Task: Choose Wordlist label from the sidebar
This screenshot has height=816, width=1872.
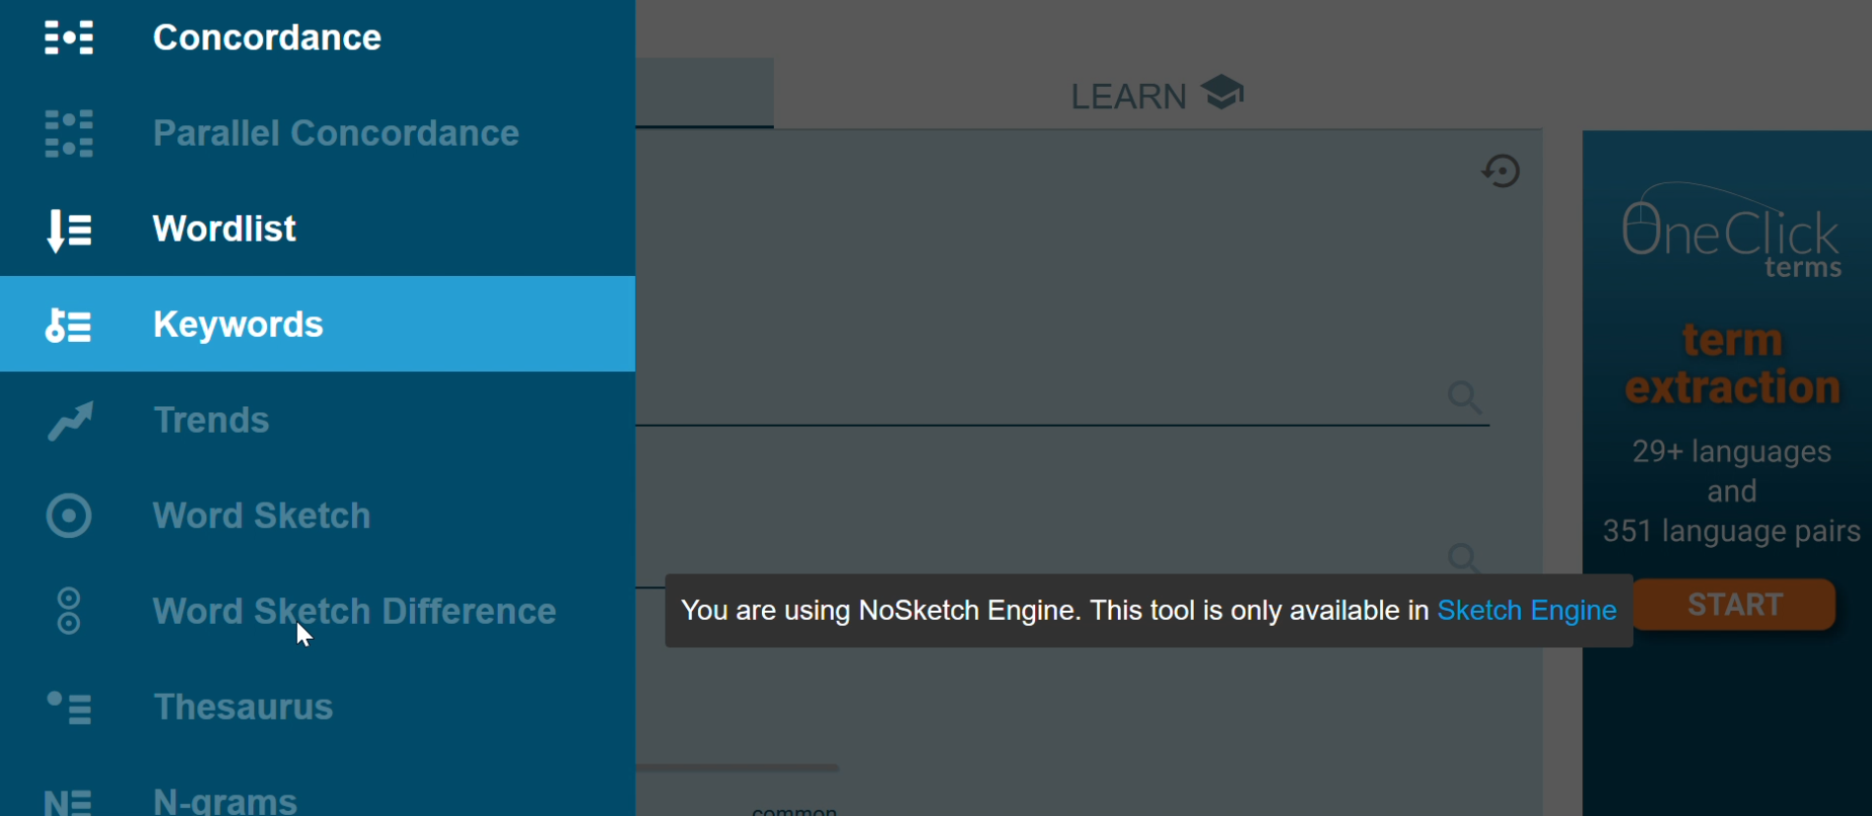Action: tap(224, 229)
